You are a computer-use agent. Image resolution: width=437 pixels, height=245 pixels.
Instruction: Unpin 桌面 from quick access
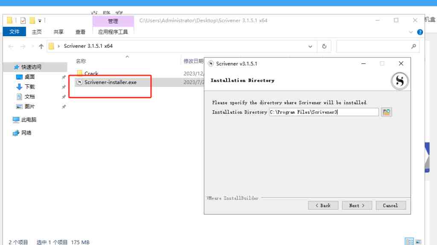tap(64, 77)
